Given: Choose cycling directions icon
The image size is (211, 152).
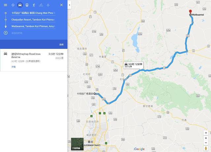Looking at the screenshot, I should click(41, 5).
